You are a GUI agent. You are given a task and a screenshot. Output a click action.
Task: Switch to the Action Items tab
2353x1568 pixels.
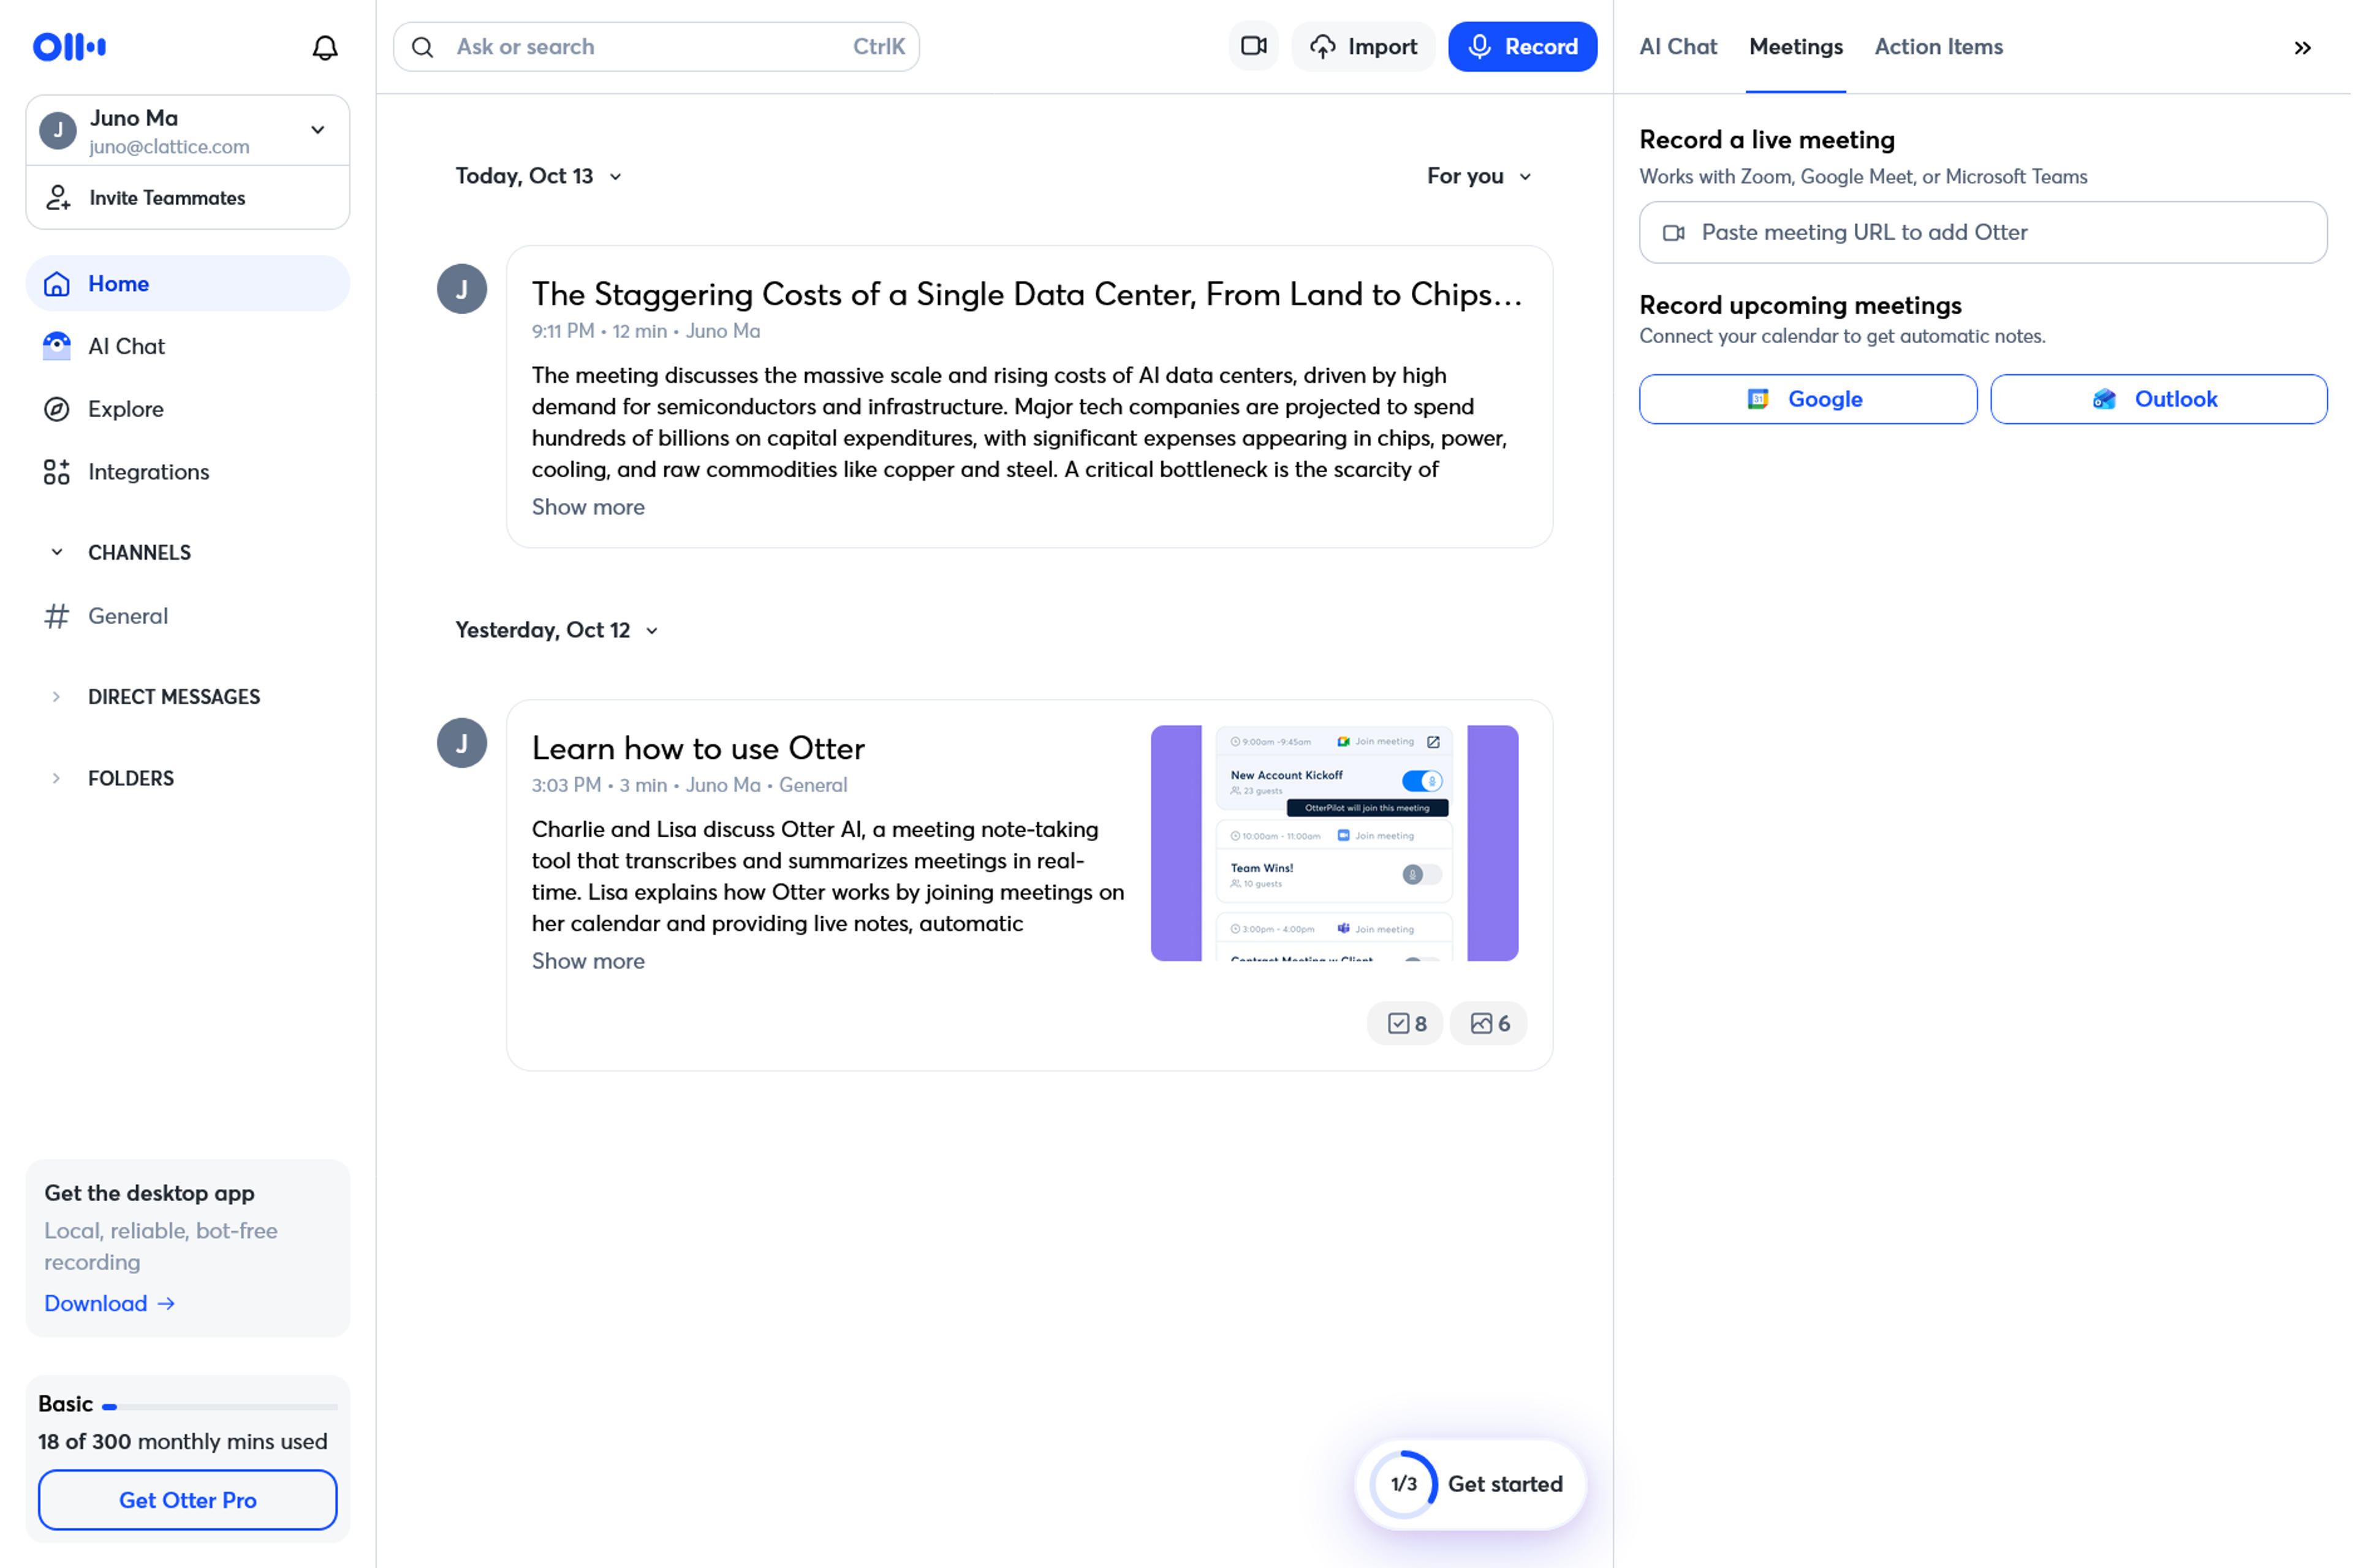click(x=1939, y=47)
